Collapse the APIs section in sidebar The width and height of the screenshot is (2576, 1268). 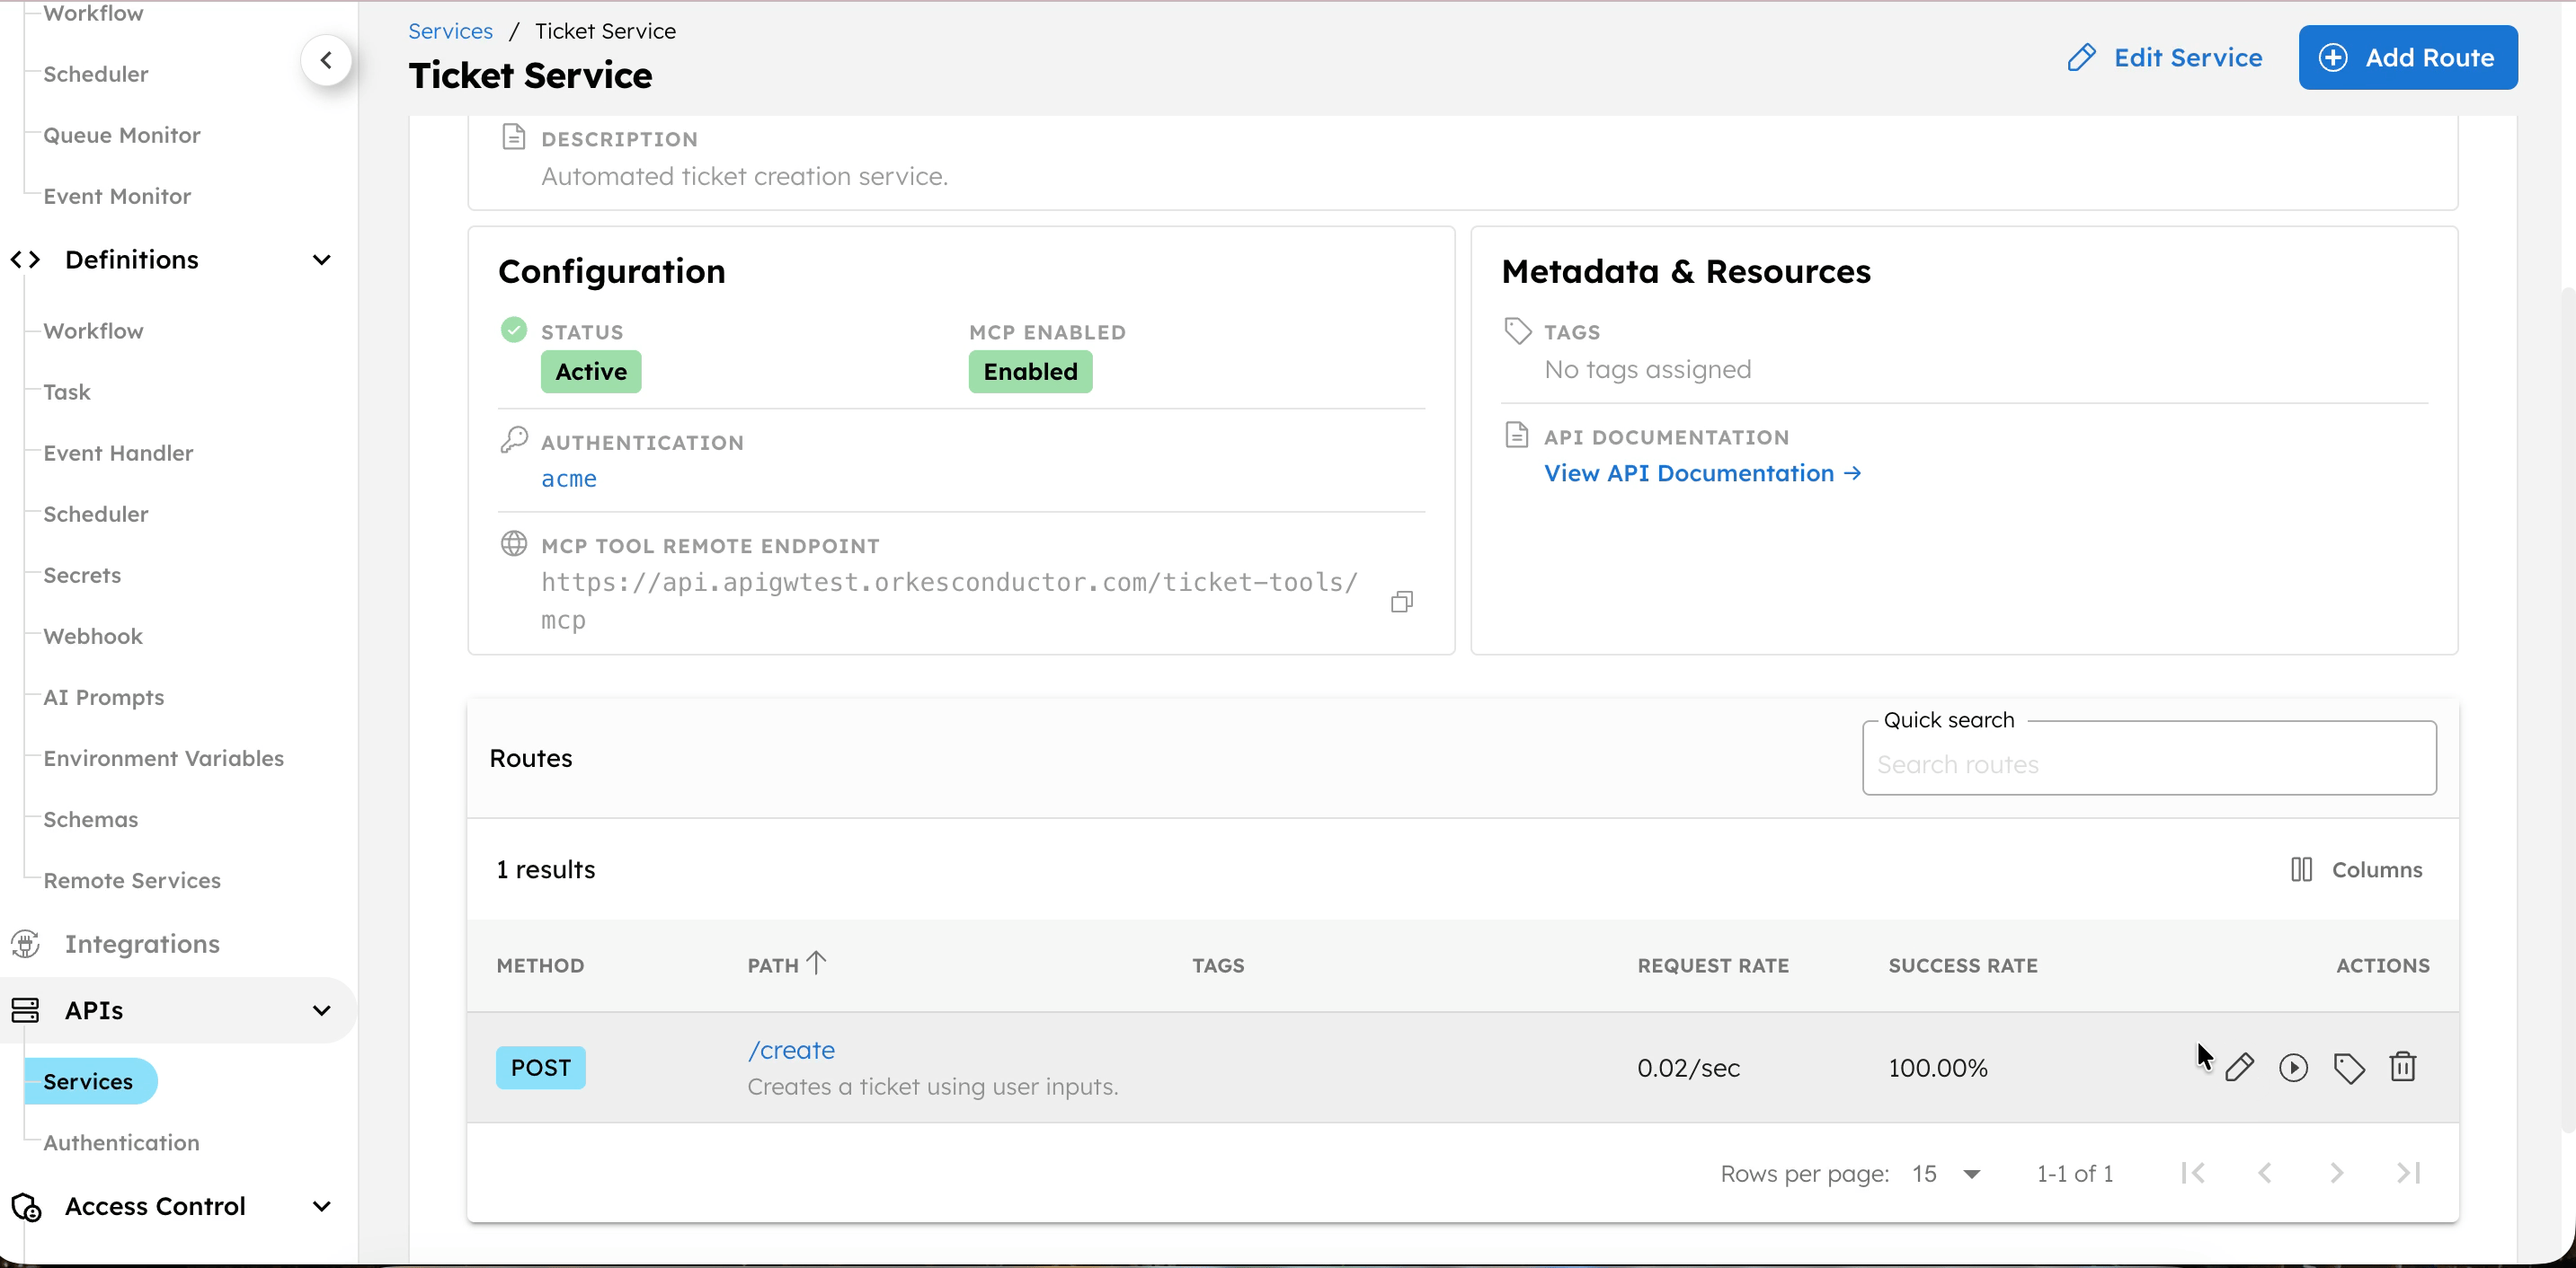pyautogui.click(x=321, y=1009)
